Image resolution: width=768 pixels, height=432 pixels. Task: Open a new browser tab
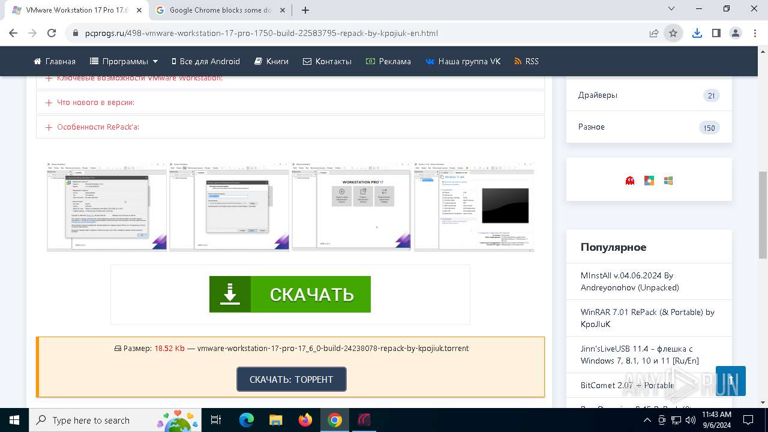click(x=305, y=10)
